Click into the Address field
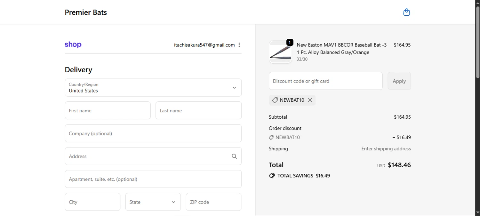Image resolution: width=480 pixels, height=216 pixels. tap(153, 156)
